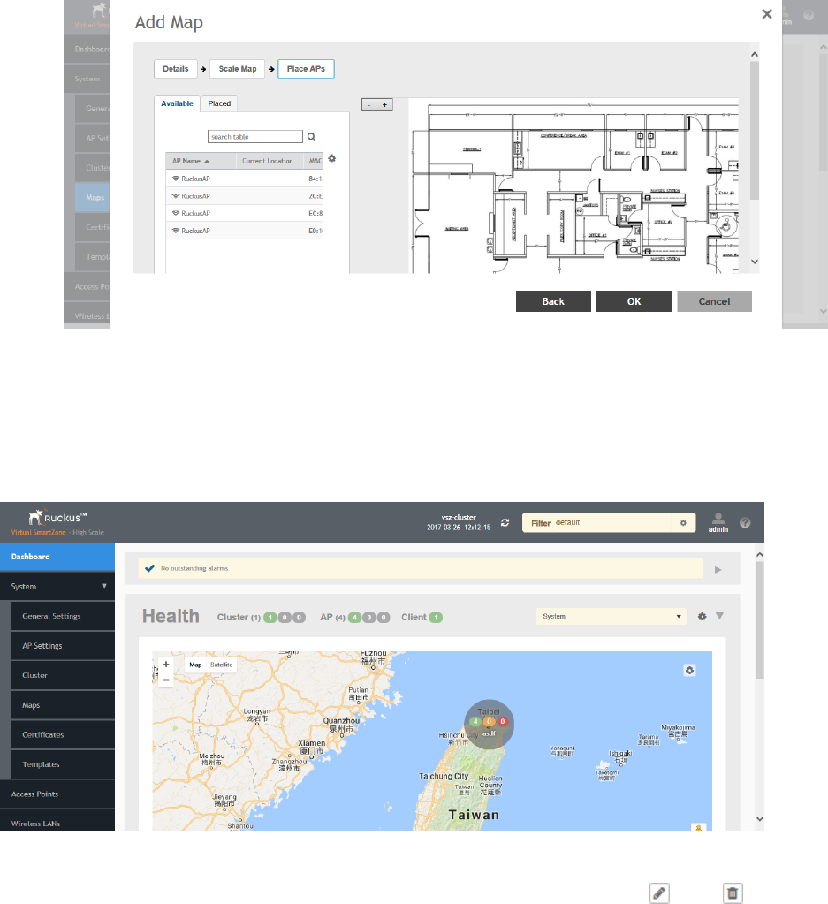Open Dashboard in the sidebar
828x904 pixels.
57,557
